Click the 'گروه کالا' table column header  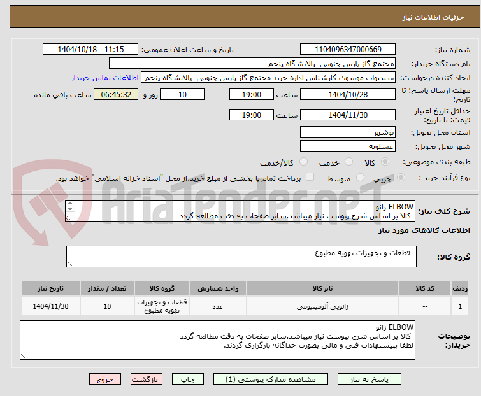(162, 288)
